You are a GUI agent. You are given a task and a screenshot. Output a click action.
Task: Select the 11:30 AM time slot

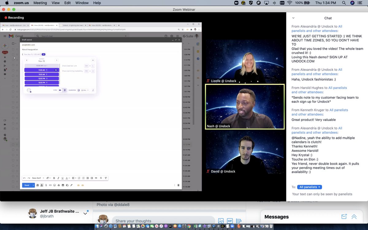tap(42, 75)
